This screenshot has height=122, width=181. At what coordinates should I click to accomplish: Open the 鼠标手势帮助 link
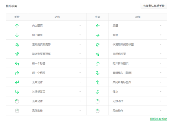point(158,119)
